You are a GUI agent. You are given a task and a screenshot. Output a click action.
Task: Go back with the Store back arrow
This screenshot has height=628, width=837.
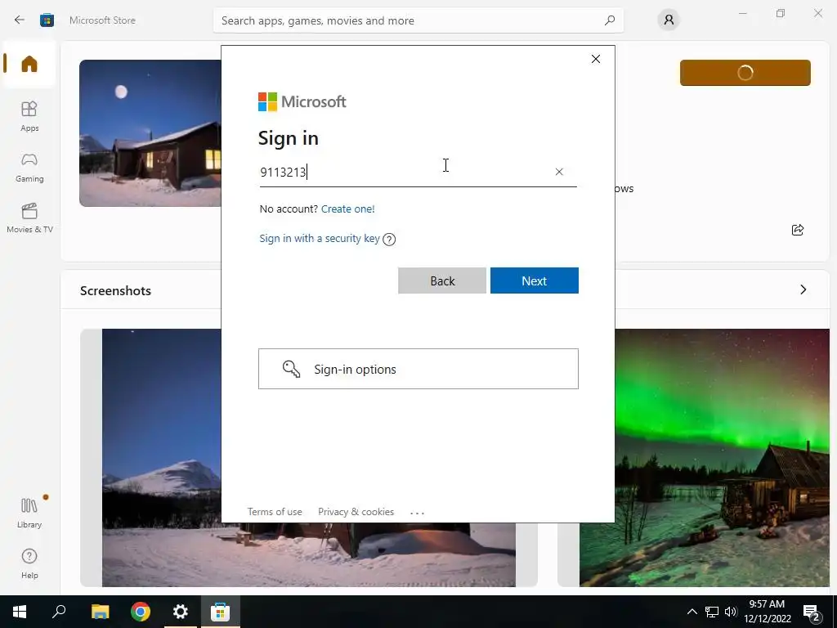pyautogui.click(x=20, y=20)
